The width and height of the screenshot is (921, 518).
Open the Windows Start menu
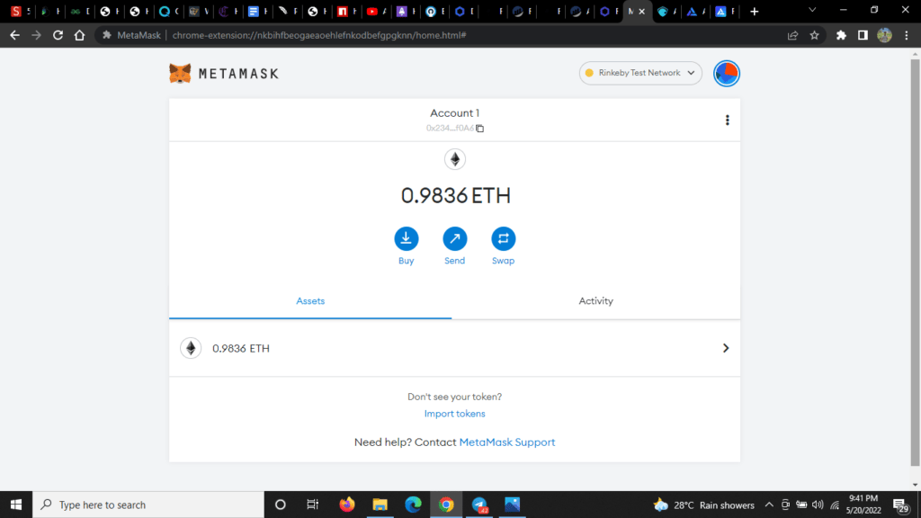pos(16,505)
